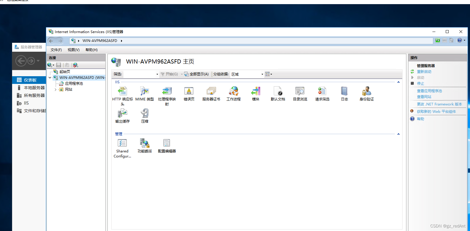Open the 日志 icon

(344, 91)
